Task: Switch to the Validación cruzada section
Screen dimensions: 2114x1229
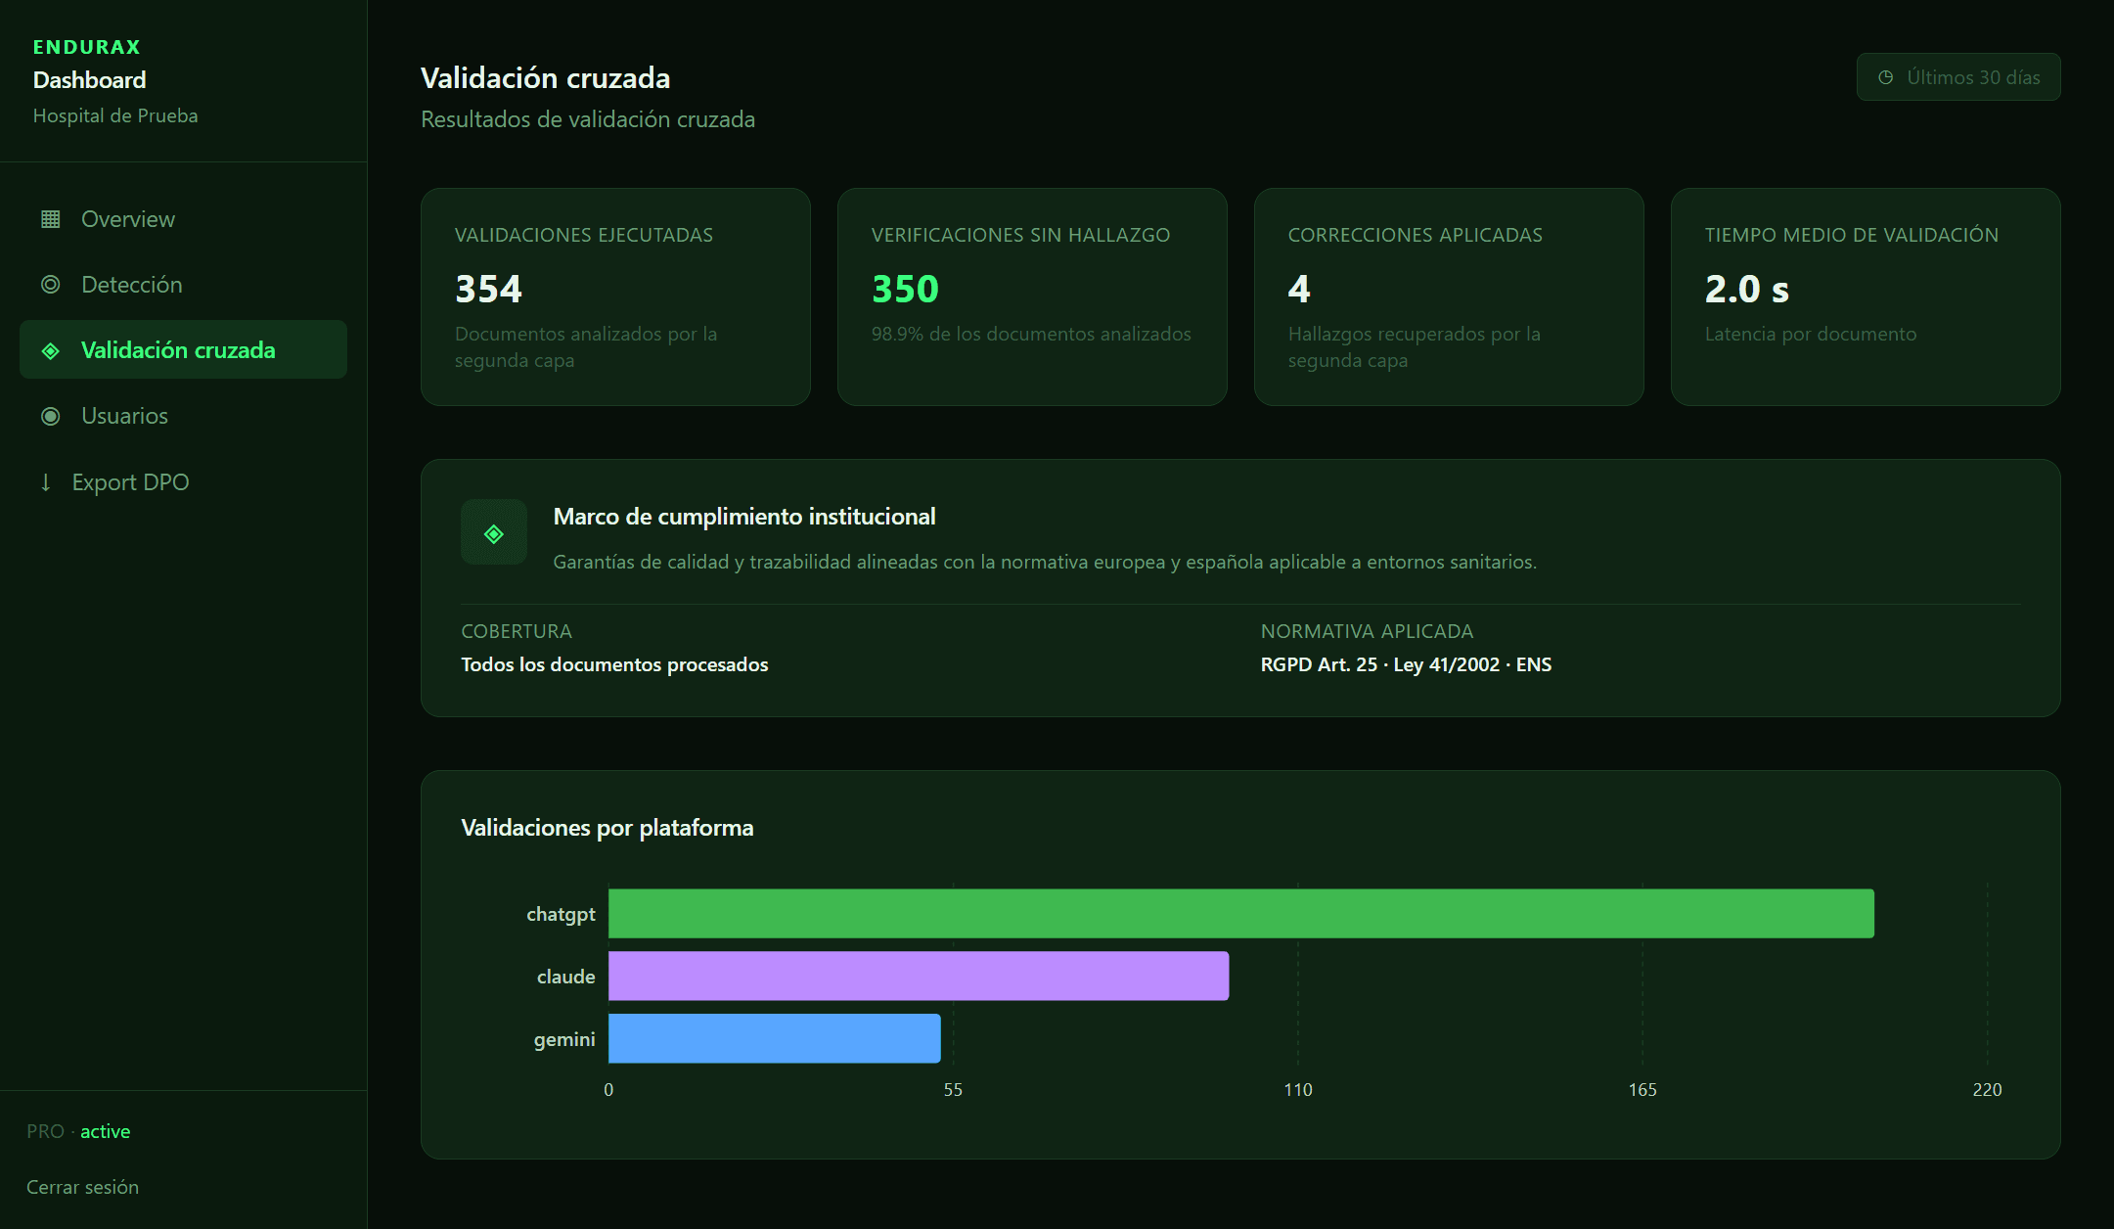Action: coord(178,349)
